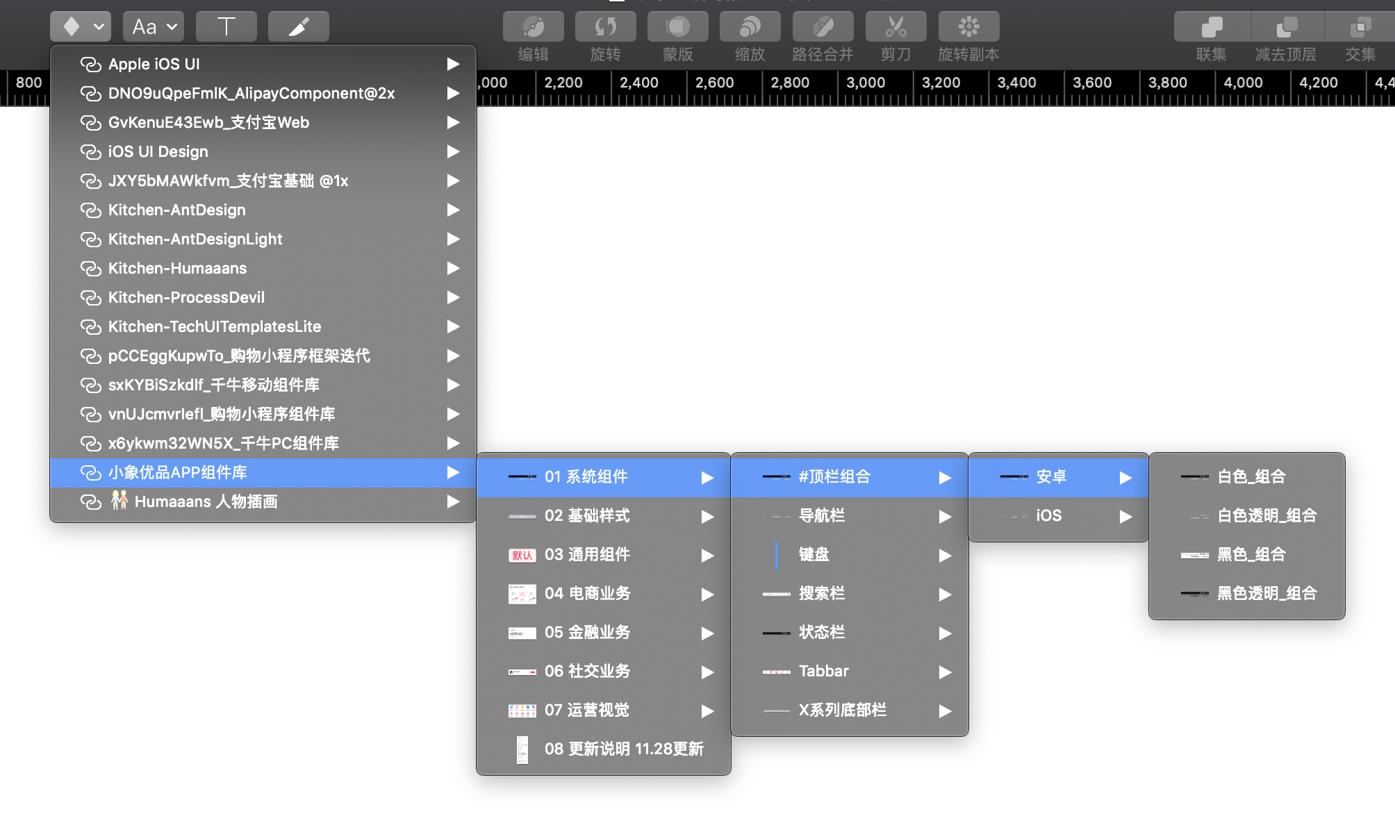
Task: Open 05 金融业务 submenu
Action: coord(603,633)
